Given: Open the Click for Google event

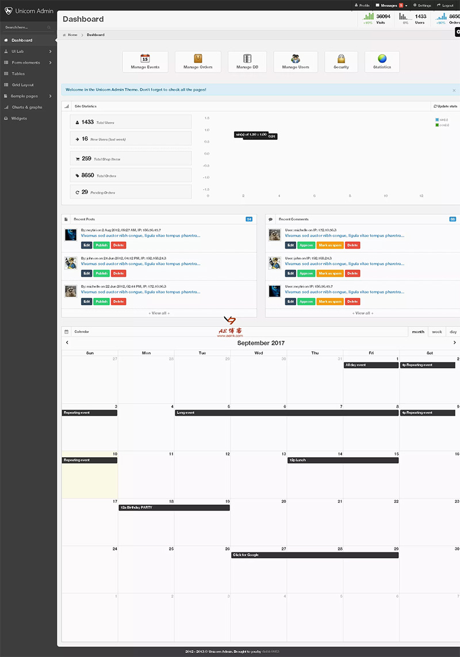Looking at the screenshot, I should [315, 555].
